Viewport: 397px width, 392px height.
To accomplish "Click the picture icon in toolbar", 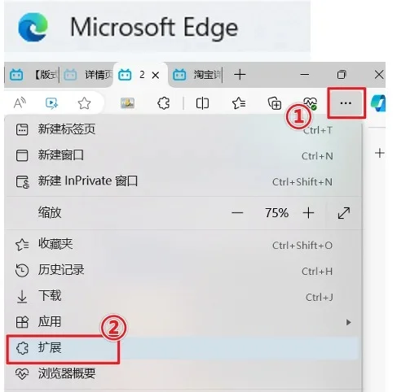I will pyautogui.click(x=127, y=103).
